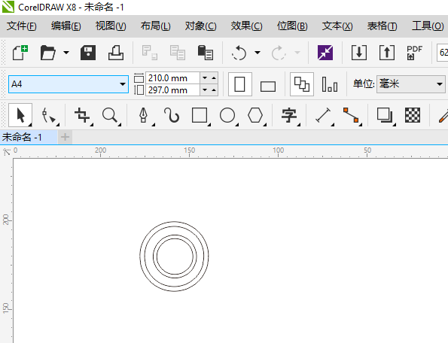Viewport: 448px width, 343px height.
Task: Open the 文件(F) menu
Action: click(x=21, y=26)
